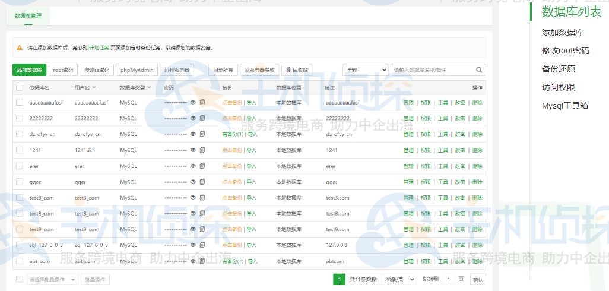Click the 确认 page jump button
This screenshot has width=609, height=291.
click(478, 279)
